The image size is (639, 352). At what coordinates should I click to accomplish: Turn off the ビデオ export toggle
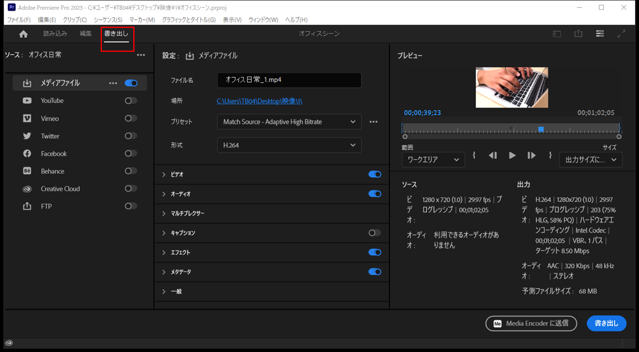[x=375, y=174]
